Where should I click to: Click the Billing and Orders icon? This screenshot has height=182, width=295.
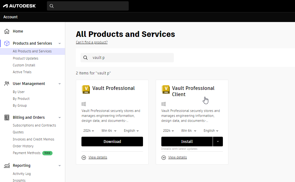click(x=7, y=118)
